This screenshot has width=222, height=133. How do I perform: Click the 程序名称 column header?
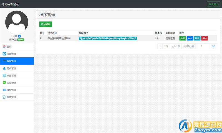(x=52, y=33)
